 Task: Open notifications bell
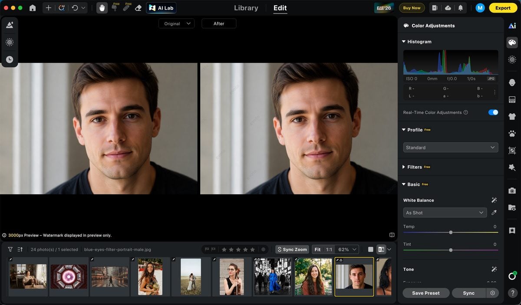pyautogui.click(x=460, y=8)
